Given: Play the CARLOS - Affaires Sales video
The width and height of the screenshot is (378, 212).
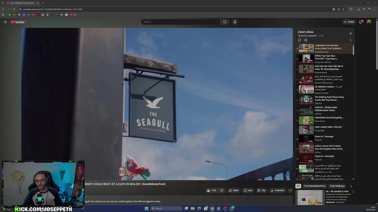Looking at the screenshot, I should coord(325,110).
